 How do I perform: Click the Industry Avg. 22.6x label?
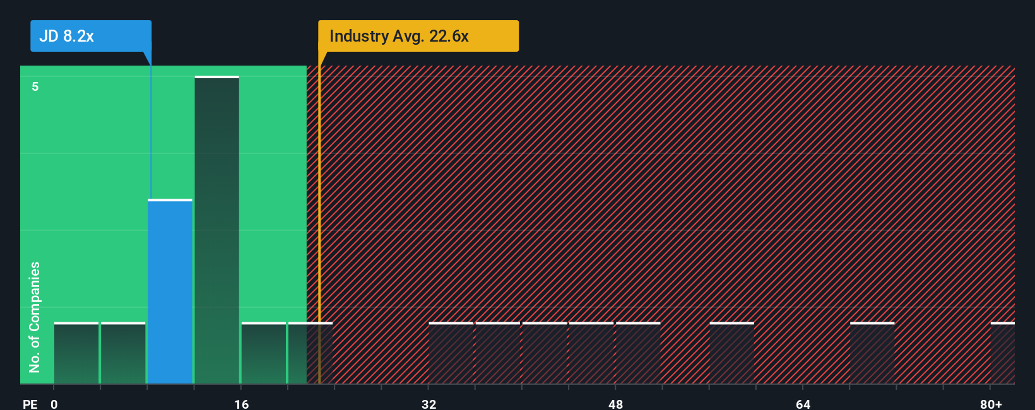[x=418, y=36]
